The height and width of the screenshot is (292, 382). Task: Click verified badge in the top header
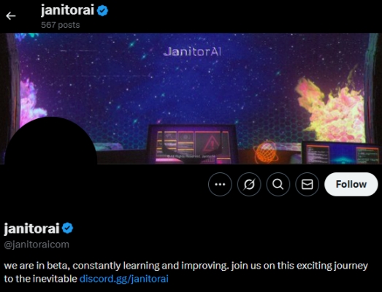pos(102,11)
